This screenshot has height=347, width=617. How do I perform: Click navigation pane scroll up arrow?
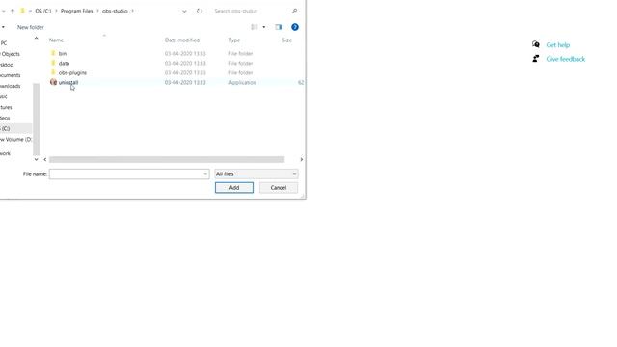(37, 39)
